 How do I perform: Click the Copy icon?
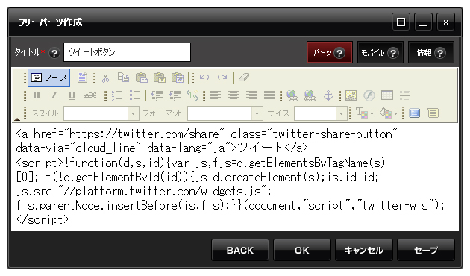123,78
